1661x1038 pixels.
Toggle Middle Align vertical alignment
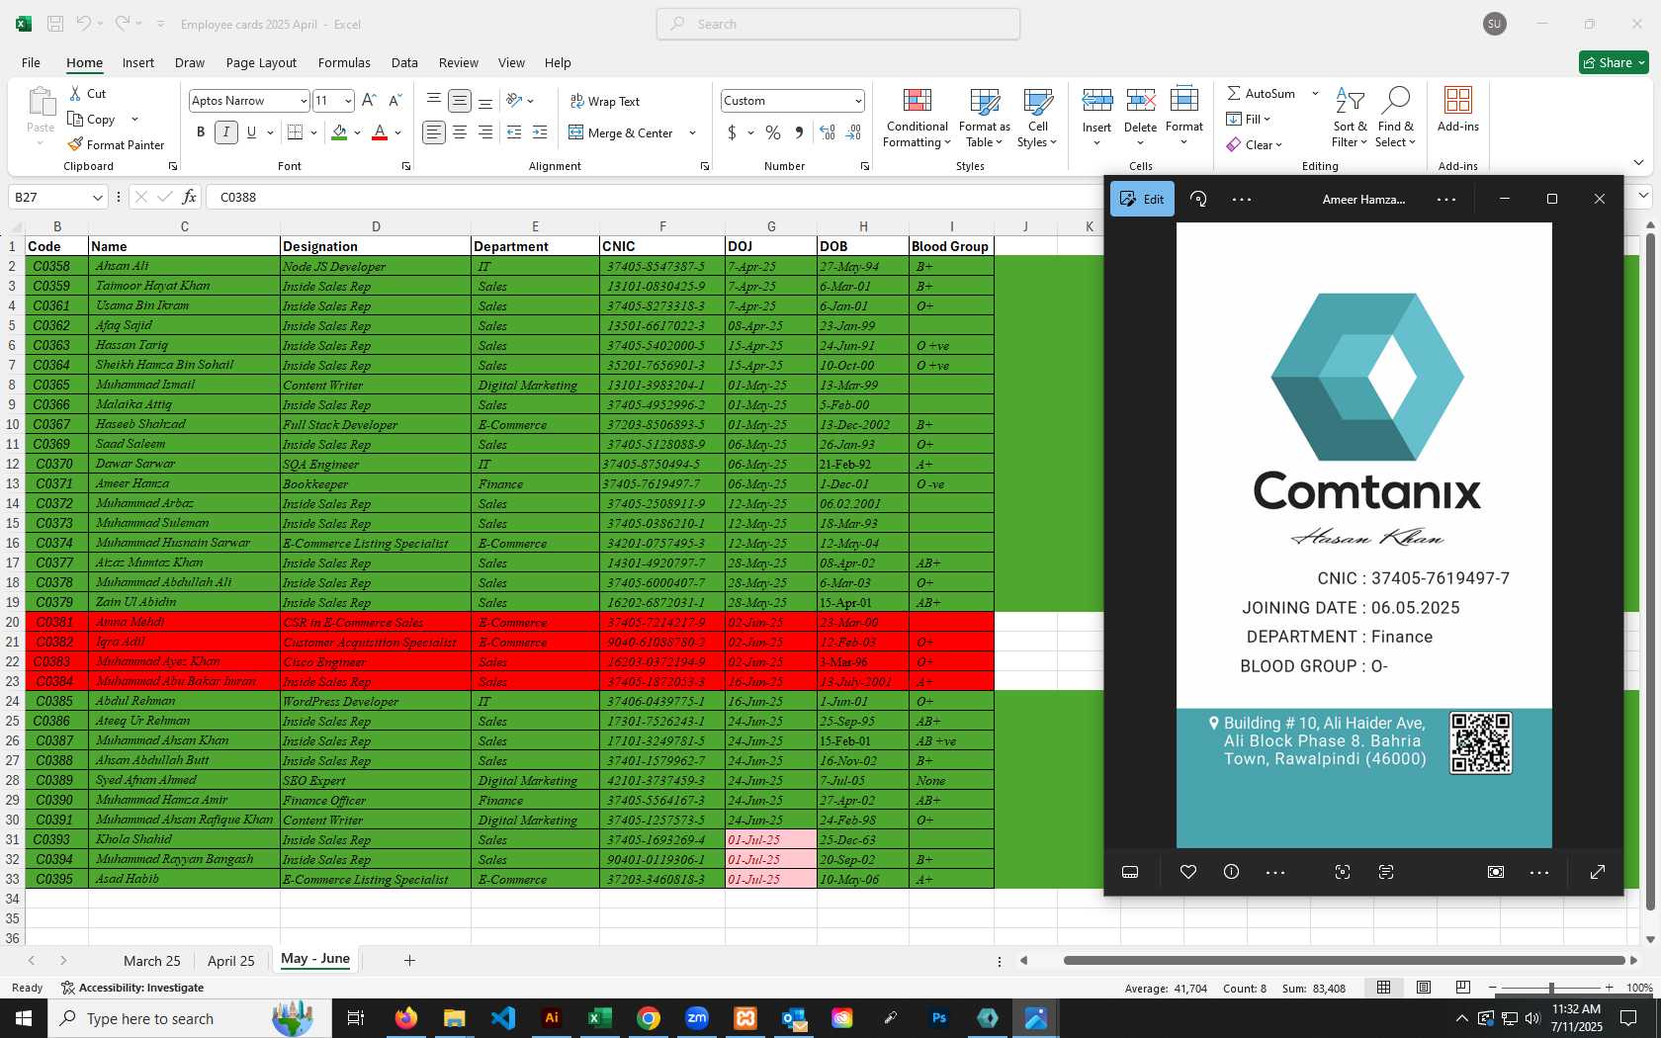coord(459,100)
